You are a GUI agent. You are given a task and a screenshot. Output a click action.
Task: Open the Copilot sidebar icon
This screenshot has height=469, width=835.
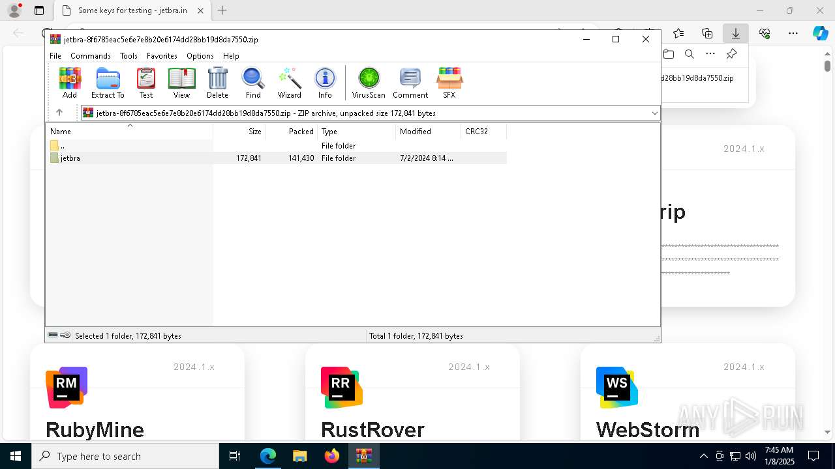pyautogui.click(x=820, y=33)
